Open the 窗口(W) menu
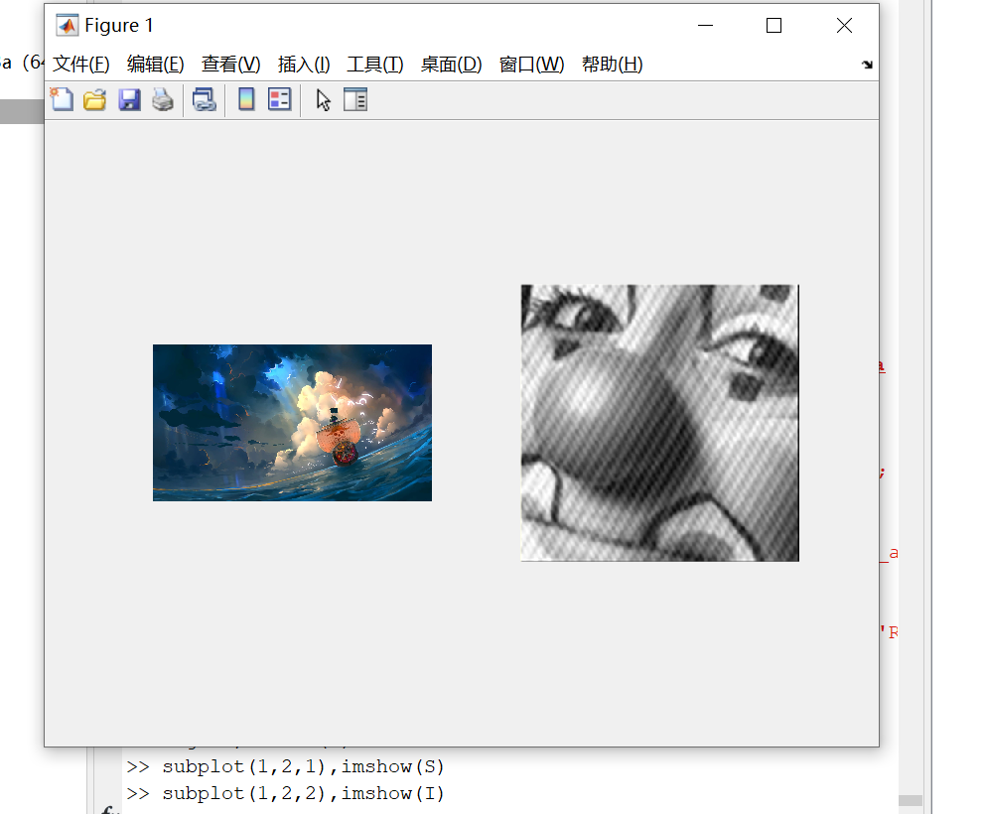The height and width of the screenshot is (814, 984). [x=531, y=64]
